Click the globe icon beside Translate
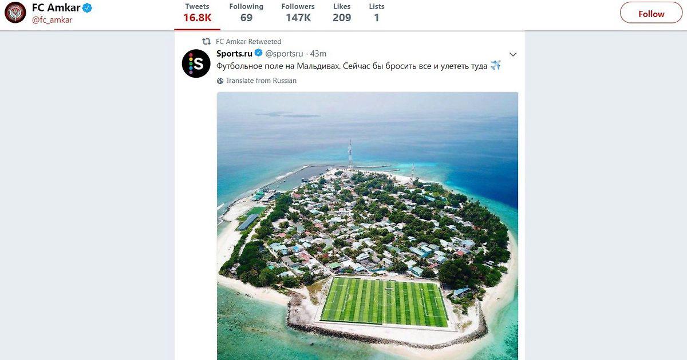Screen dimensions: 687x360 [x=220, y=81]
